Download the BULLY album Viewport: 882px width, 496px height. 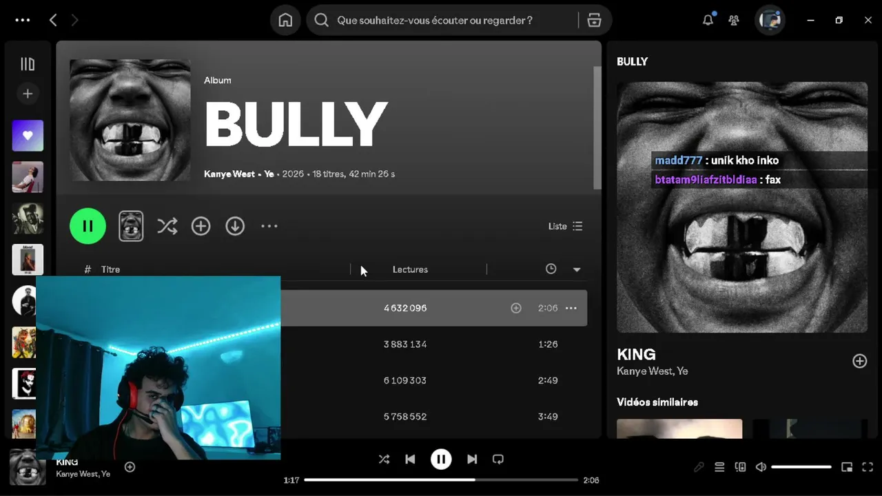235,226
